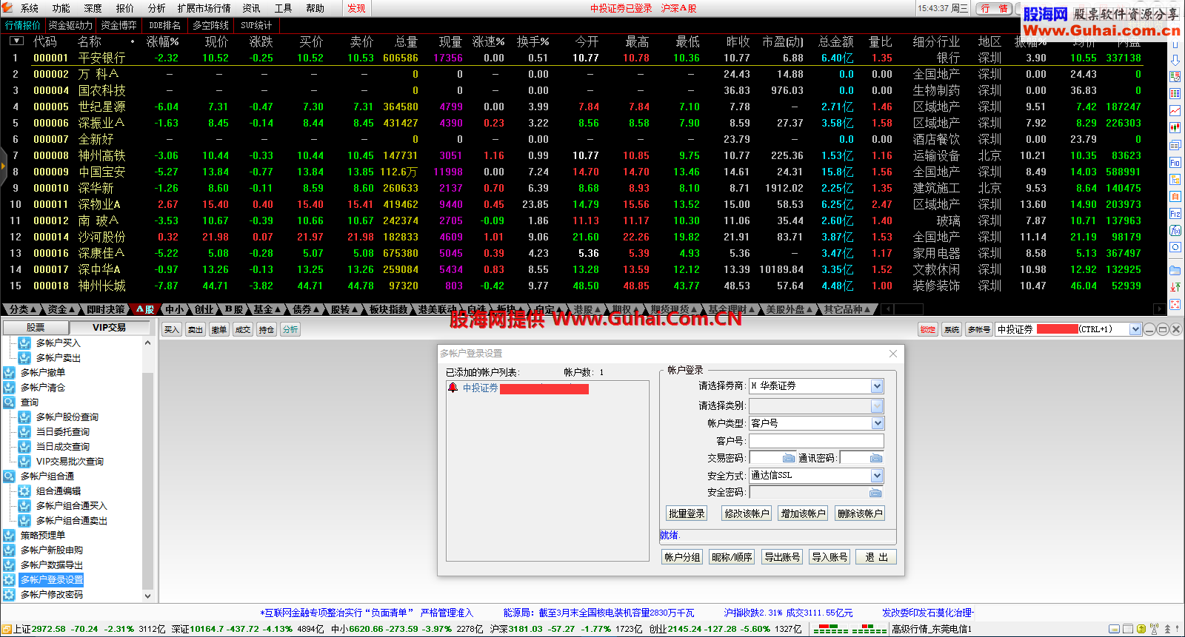1185x637 pixels.
Task: Switch to the VIP交易 tab
Action: (x=109, y=327)
